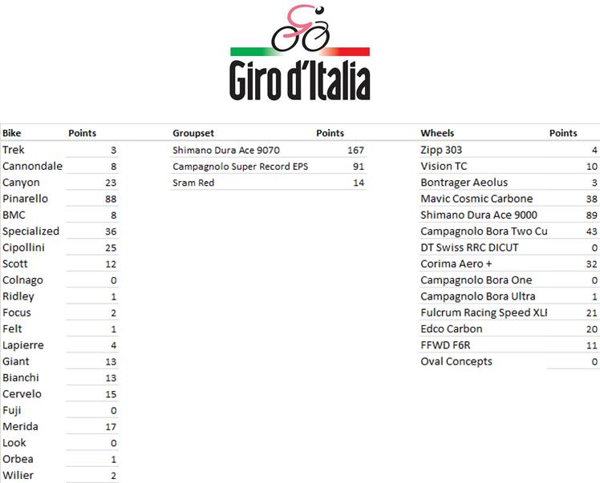The image size is (600, 483).
Task: Select the Wheels column header
Action: [437, 133]
